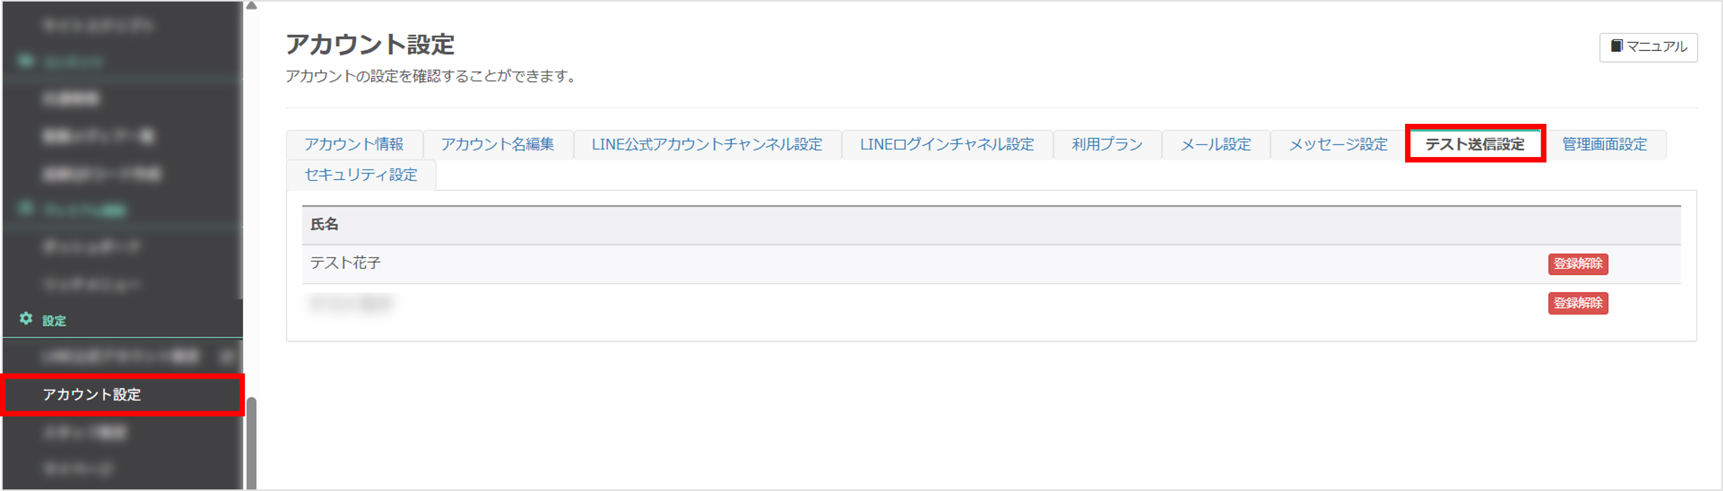Click the scroll-up arrow above sidebar scrollbar

tap(252, 5)
